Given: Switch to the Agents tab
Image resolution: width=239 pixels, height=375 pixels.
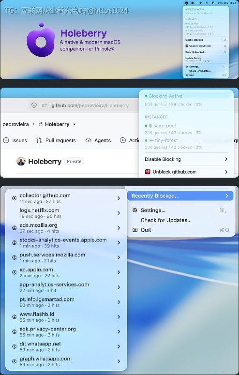Looking at the screenshot, I should click(x=98, y=140).
